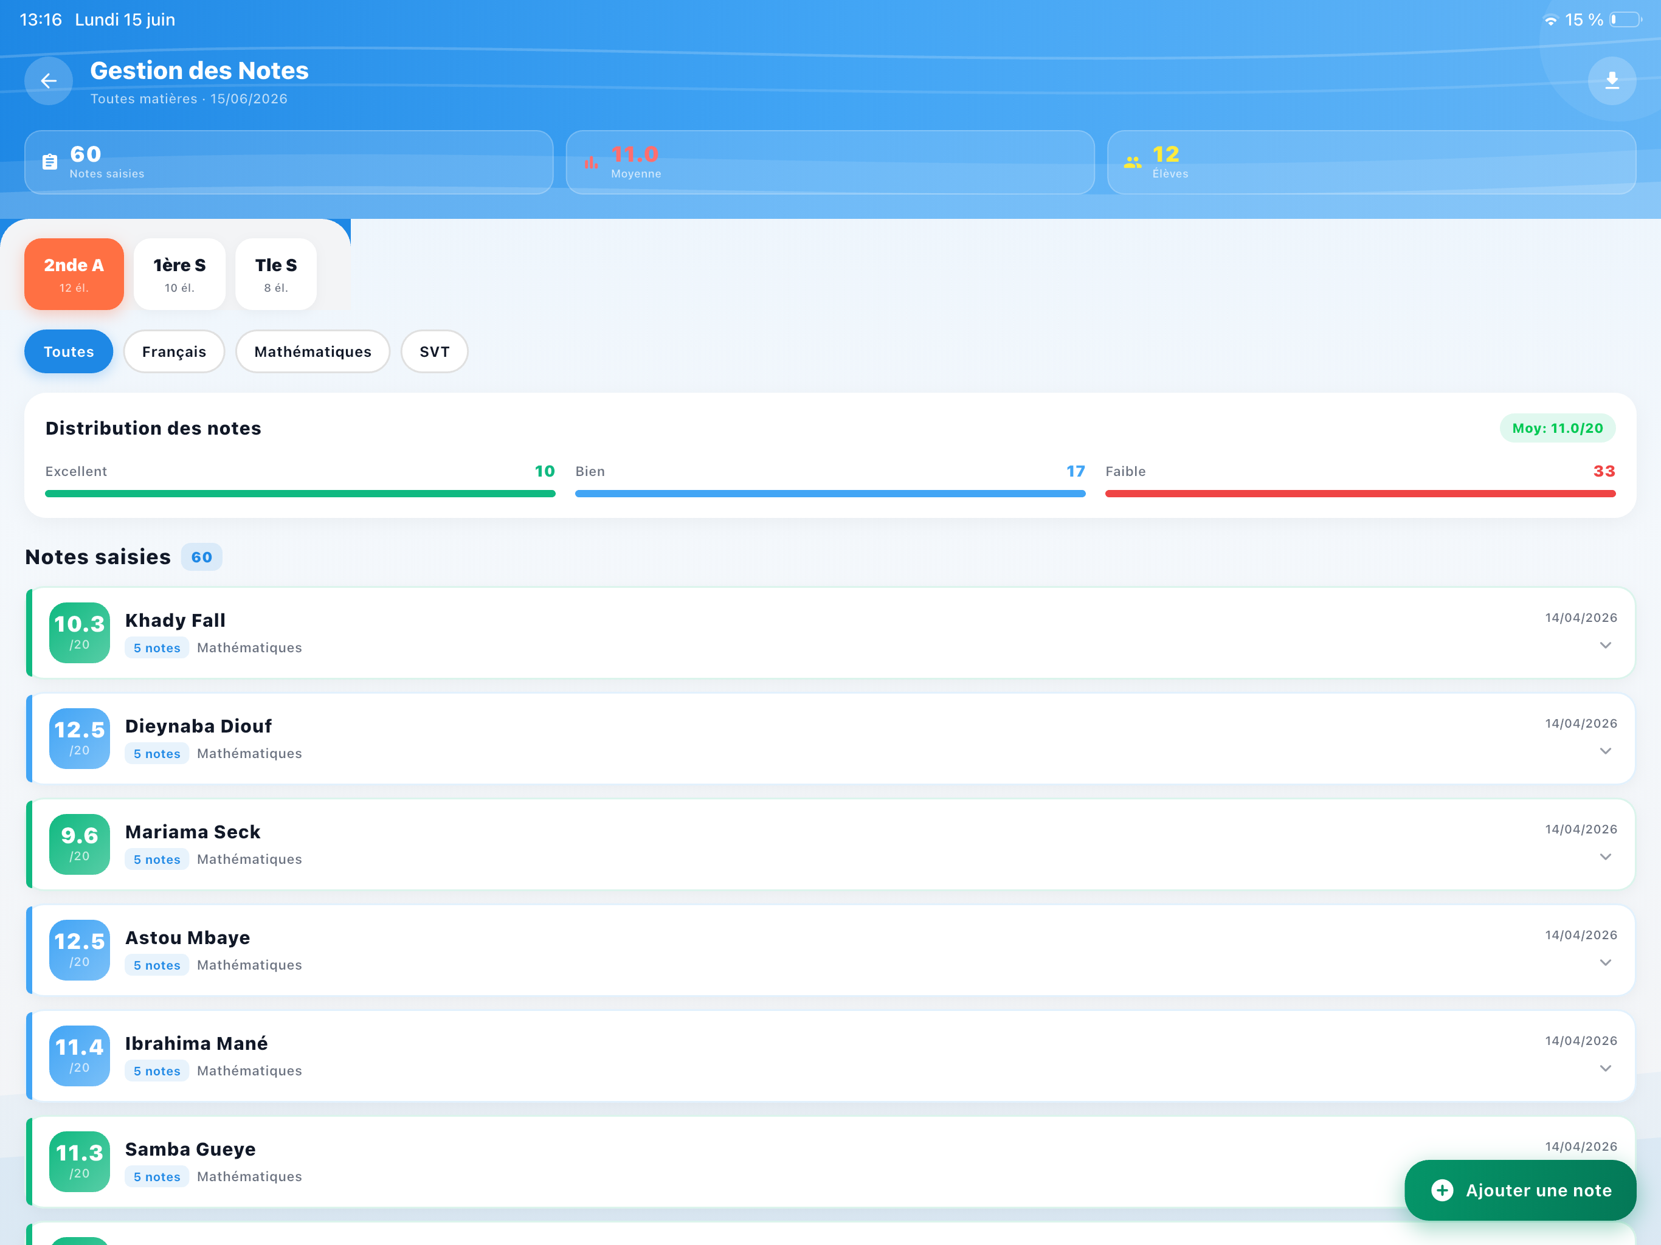Tap the 13:16 clock in status bar
Viewport: 1661px width, 1245px height.
(41, 20)
